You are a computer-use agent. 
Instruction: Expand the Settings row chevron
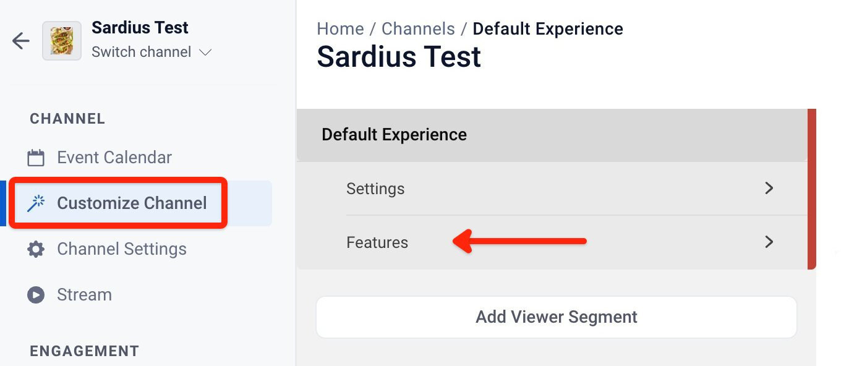pos(769,189)
